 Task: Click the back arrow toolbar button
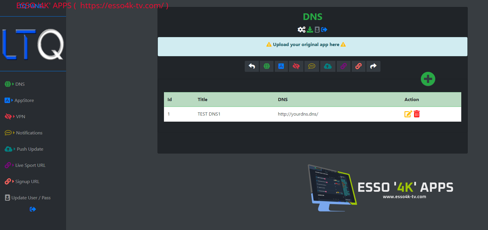tap(252, 66)
